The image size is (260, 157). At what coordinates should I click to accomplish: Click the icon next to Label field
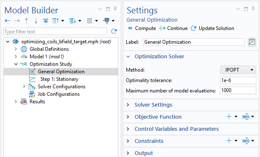252,42
